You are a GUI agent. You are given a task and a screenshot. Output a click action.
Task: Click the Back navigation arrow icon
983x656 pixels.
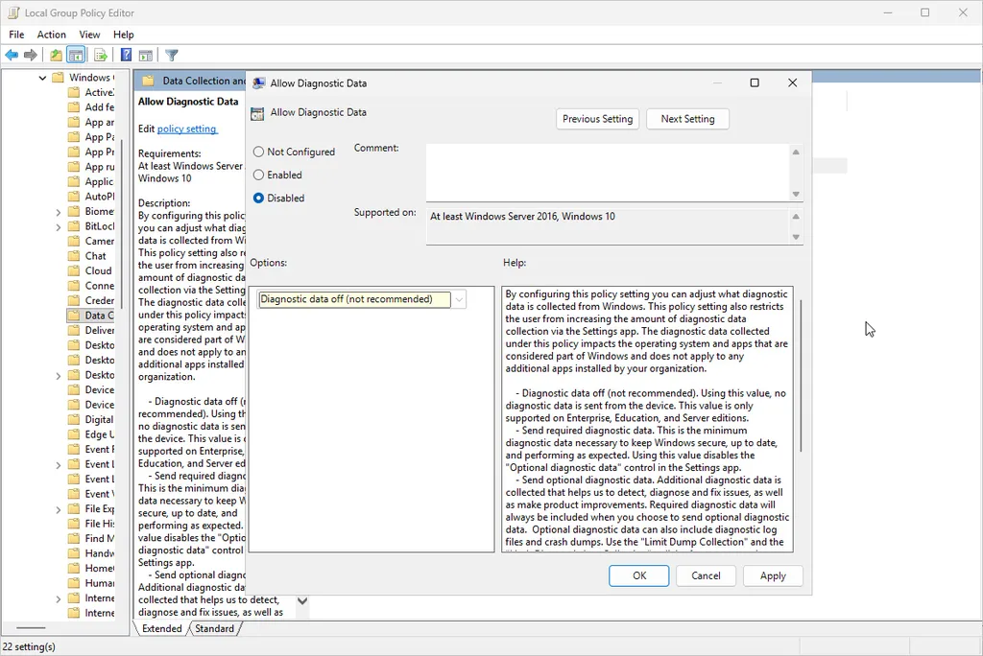pos(12,55)
